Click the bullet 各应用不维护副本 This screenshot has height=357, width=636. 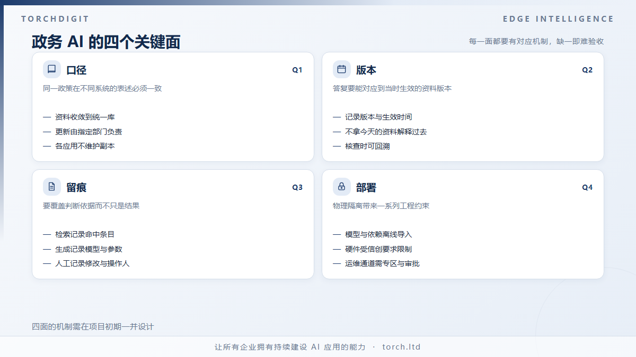click(x=85, y=146)
